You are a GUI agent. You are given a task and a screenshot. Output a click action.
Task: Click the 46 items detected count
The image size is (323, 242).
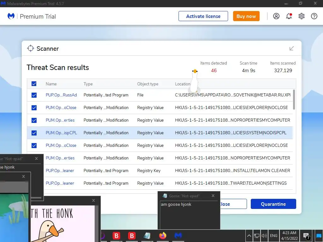point(214,71)
